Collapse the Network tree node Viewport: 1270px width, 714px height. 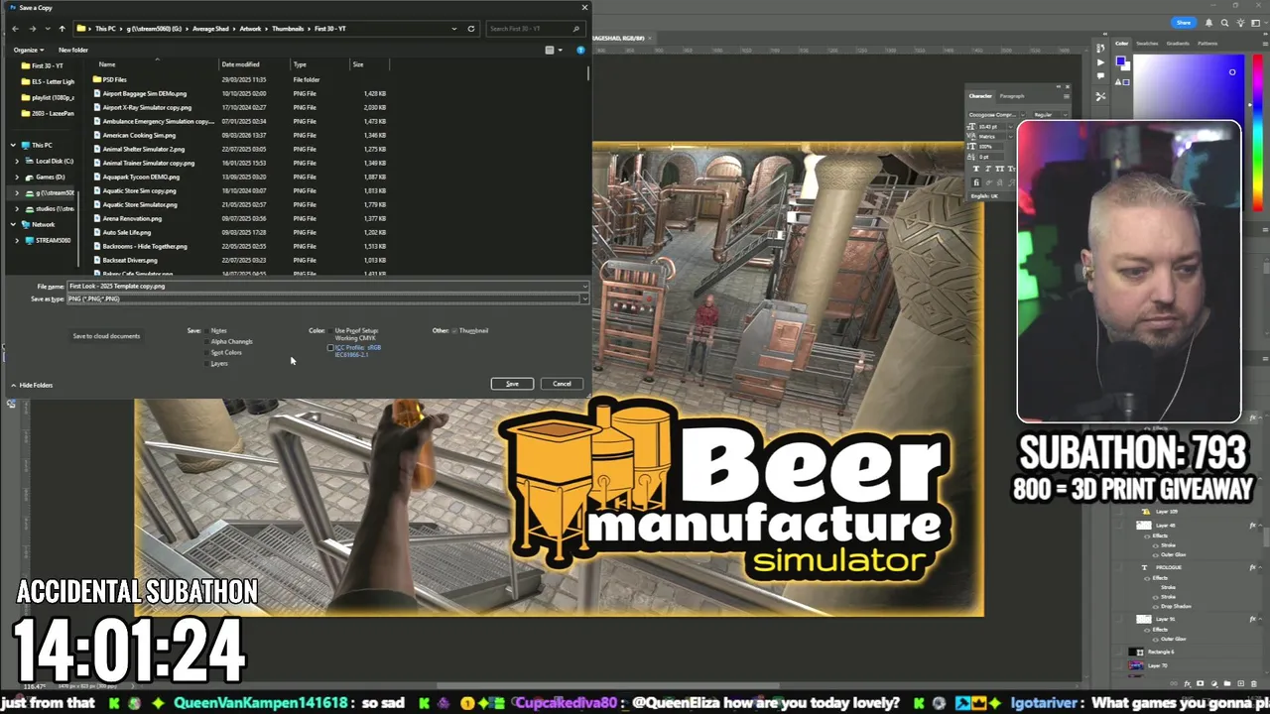point(14,224)
